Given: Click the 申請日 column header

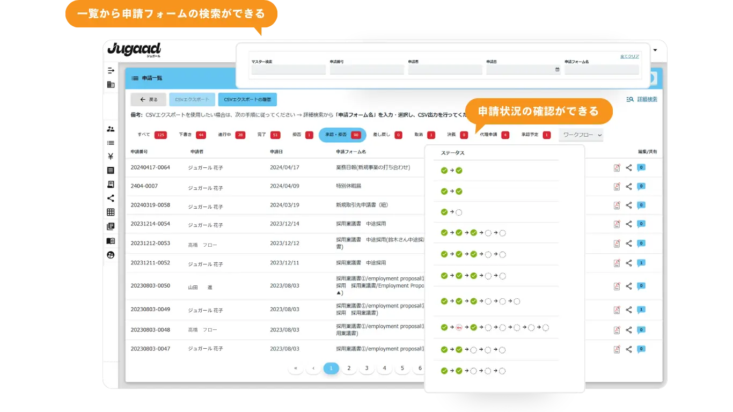Looking at the screenshot, I should coord(276,152).
